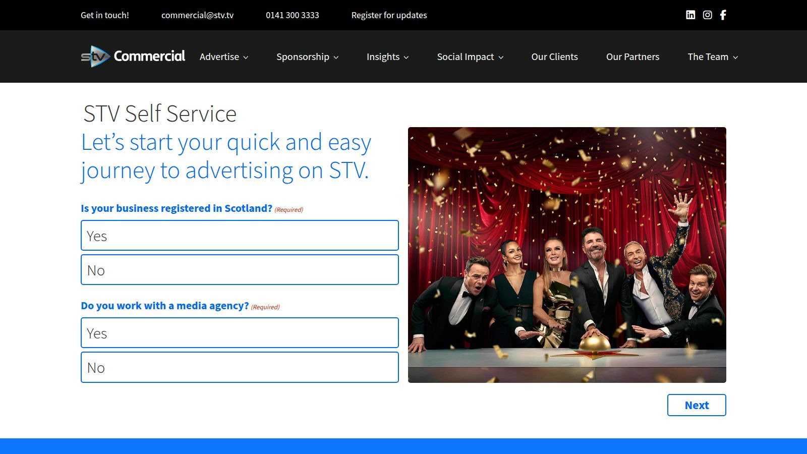Open the Instagram social icon
The height and width of the screenshot is (454, 807).
(x=708, y=15)
